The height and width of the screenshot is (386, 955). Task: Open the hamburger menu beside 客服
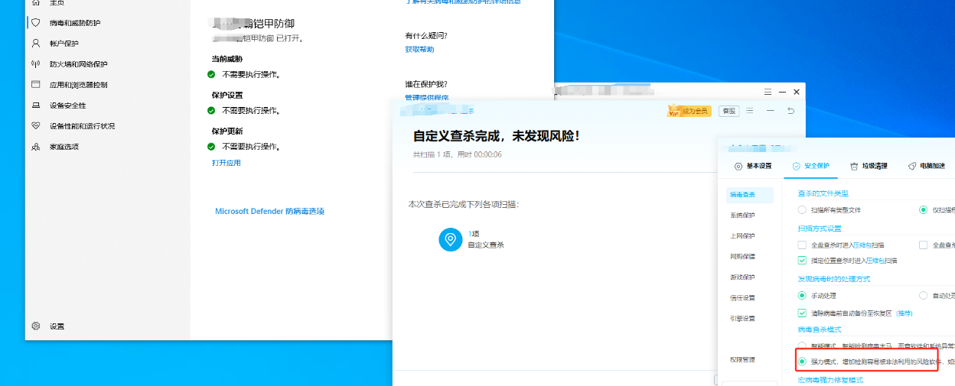[x=750, y=111]
